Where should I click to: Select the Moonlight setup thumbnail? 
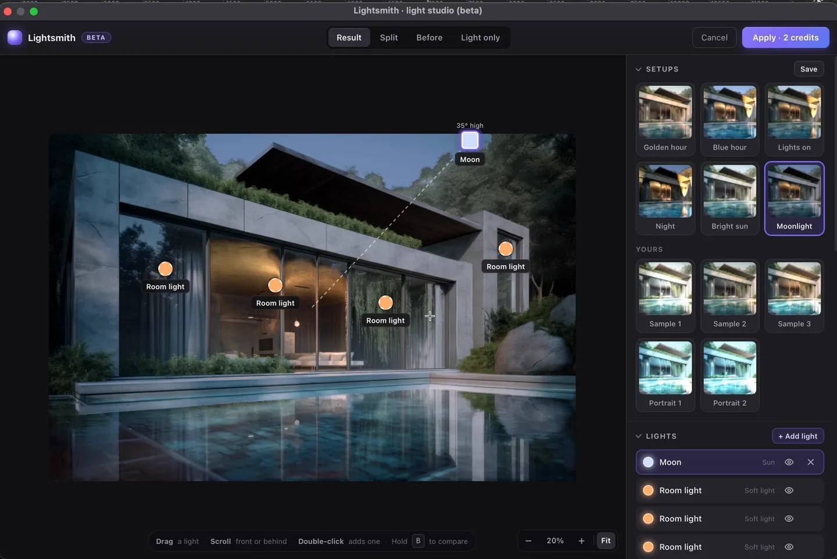point(795,198)
